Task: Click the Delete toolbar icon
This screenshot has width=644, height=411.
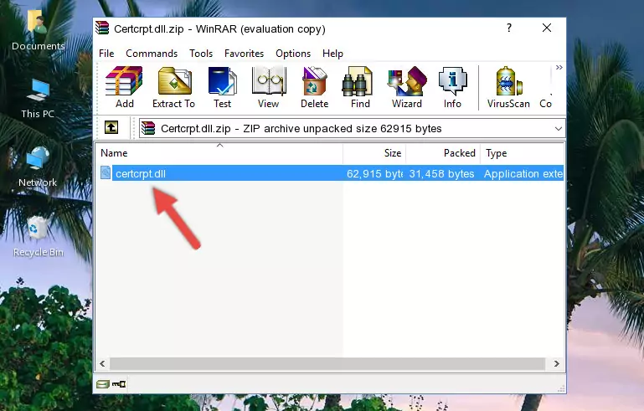Action: [x=314, y=87]
